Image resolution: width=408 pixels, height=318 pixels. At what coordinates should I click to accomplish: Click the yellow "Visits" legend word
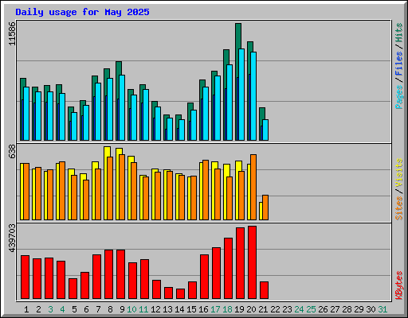pos(399,173)
